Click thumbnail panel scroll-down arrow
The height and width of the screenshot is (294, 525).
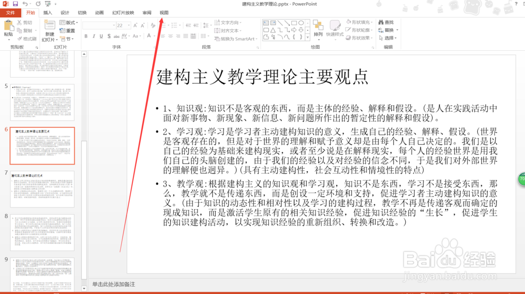[x=84, y=289]
